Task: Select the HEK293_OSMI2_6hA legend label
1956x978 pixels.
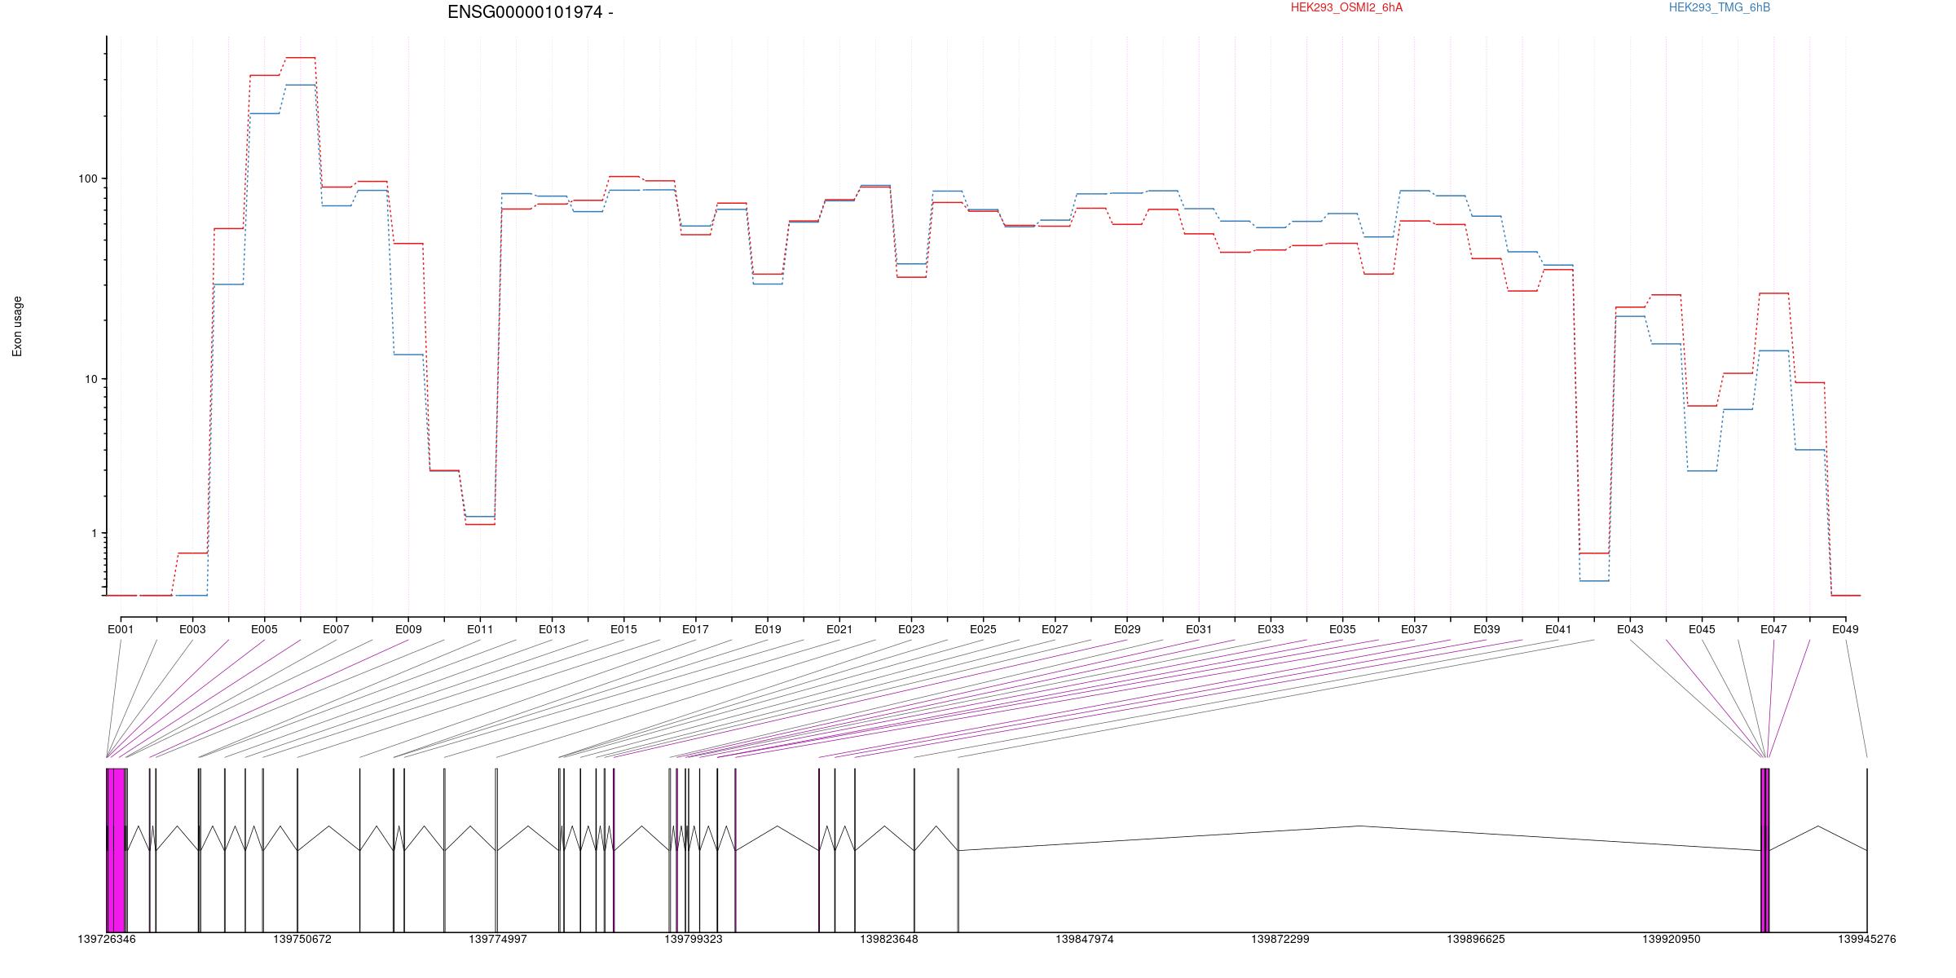Action: coord(1347,7)
